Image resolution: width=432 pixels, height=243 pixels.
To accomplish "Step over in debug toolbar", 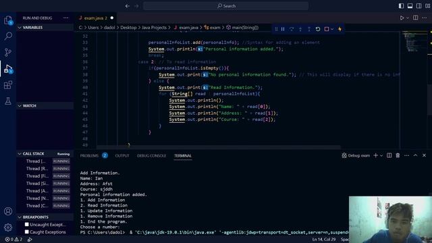I will click(292, 29).
